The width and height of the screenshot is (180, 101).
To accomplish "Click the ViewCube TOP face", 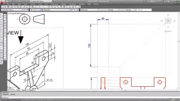I will [168, 21].
